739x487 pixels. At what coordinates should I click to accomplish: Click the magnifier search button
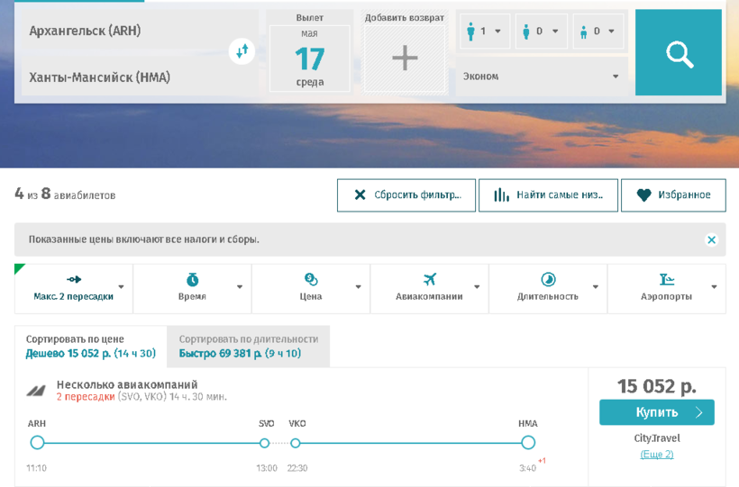679,53
